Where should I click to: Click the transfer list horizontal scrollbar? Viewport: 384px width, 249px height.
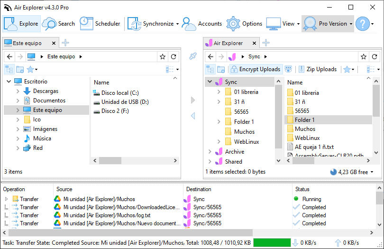[x=130, y=232]
